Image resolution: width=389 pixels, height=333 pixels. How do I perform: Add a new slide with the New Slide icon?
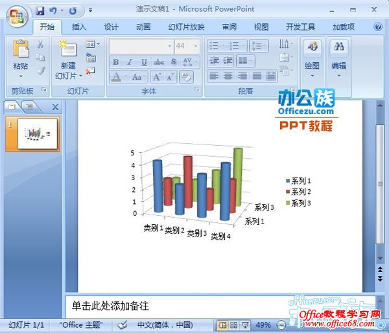click(68, 49)
